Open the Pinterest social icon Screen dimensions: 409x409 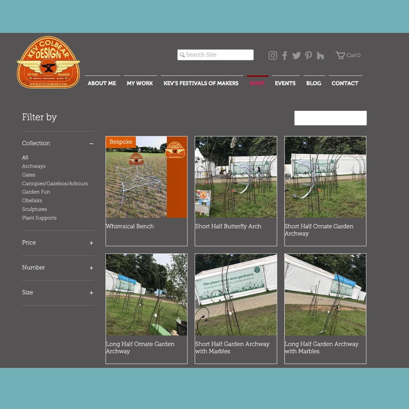coord(308,55)
